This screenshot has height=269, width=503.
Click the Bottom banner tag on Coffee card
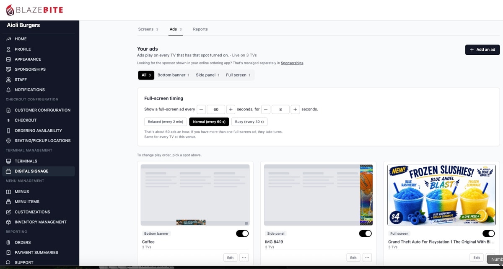click(x=156, y=233)
